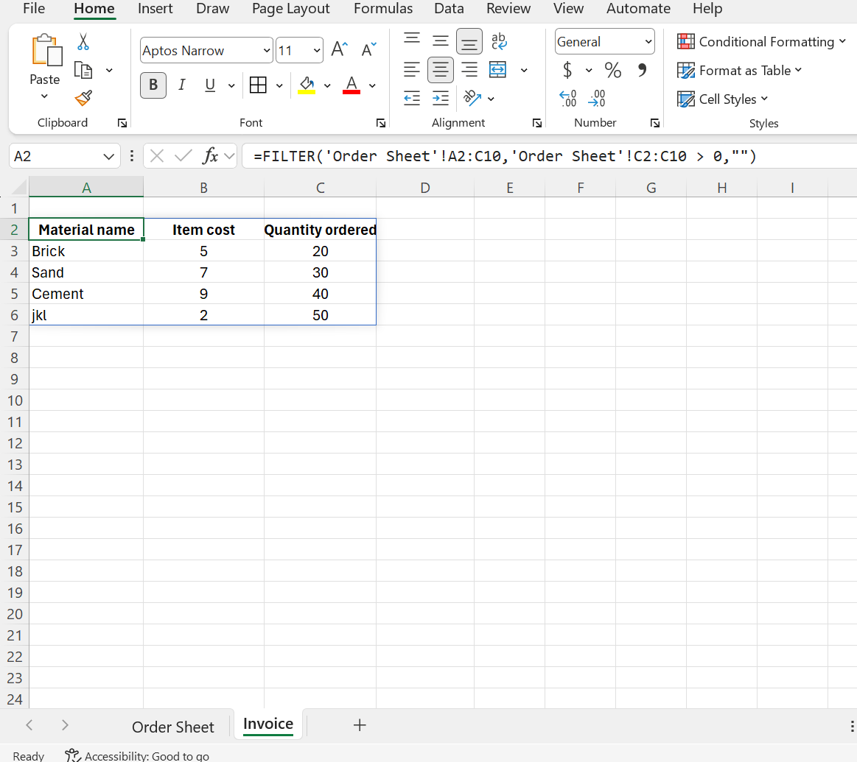Open Number dialog launcher
857x762 pixels.
(655, 124)
